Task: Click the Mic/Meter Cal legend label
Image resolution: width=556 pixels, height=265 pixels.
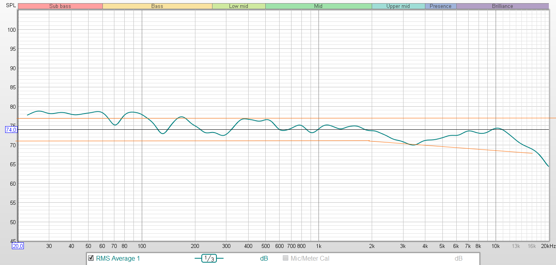Action: click(310, 259)
